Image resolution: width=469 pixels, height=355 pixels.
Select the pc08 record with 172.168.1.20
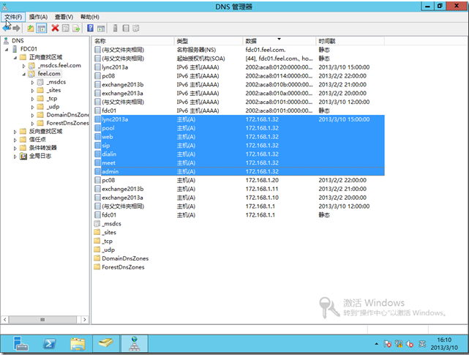pos(239,180)
